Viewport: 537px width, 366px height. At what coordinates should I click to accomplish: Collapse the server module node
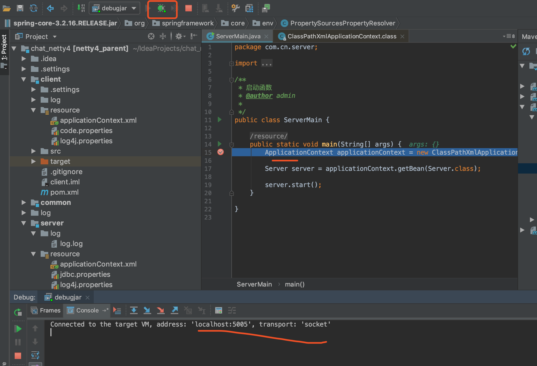pos(24,223)
